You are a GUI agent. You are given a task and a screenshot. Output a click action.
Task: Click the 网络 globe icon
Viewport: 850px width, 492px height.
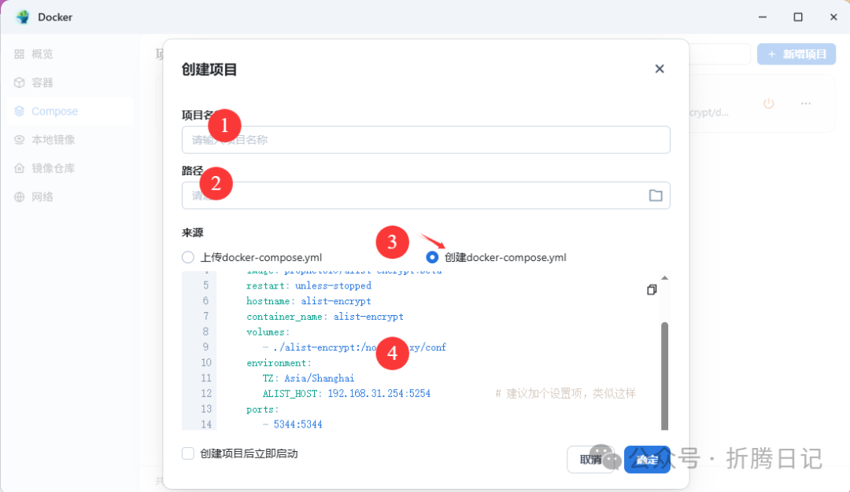[20, 197]
